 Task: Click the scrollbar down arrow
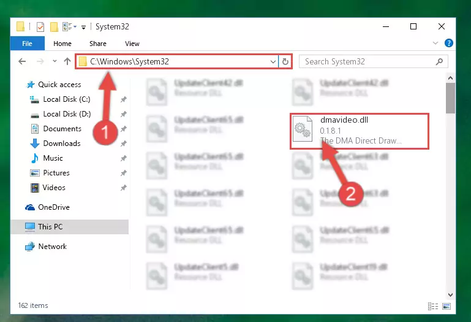coord(450,295)
